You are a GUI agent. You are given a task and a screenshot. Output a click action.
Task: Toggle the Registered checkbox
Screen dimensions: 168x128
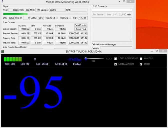click(x=57, y=18)
